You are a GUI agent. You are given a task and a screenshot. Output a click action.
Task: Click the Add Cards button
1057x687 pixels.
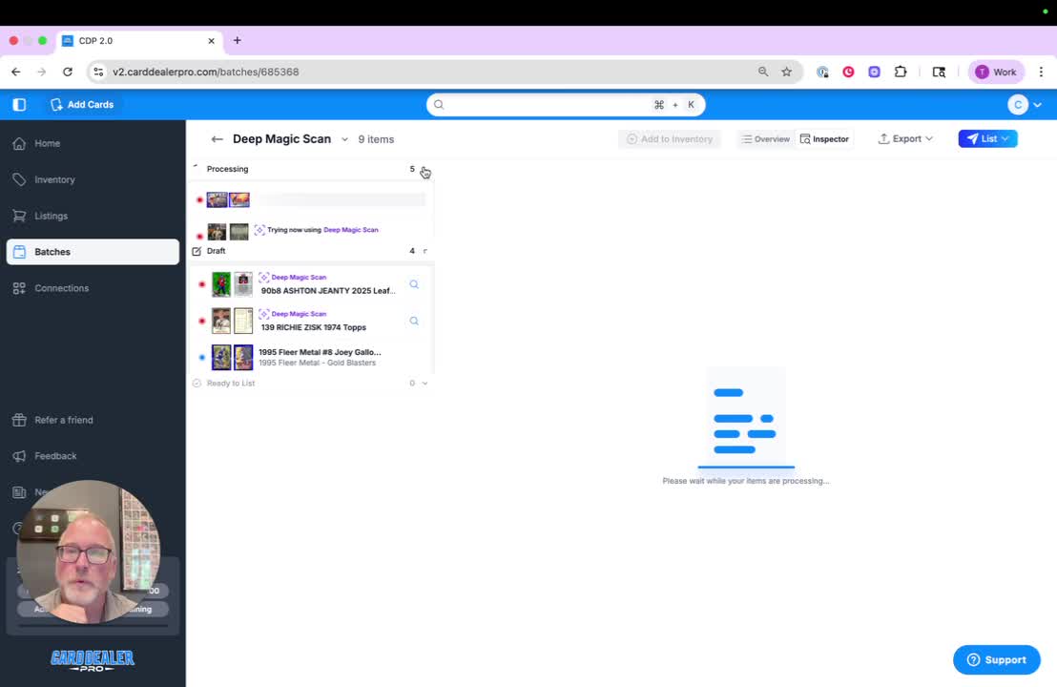pyautogui.click(x=82, y=105)
